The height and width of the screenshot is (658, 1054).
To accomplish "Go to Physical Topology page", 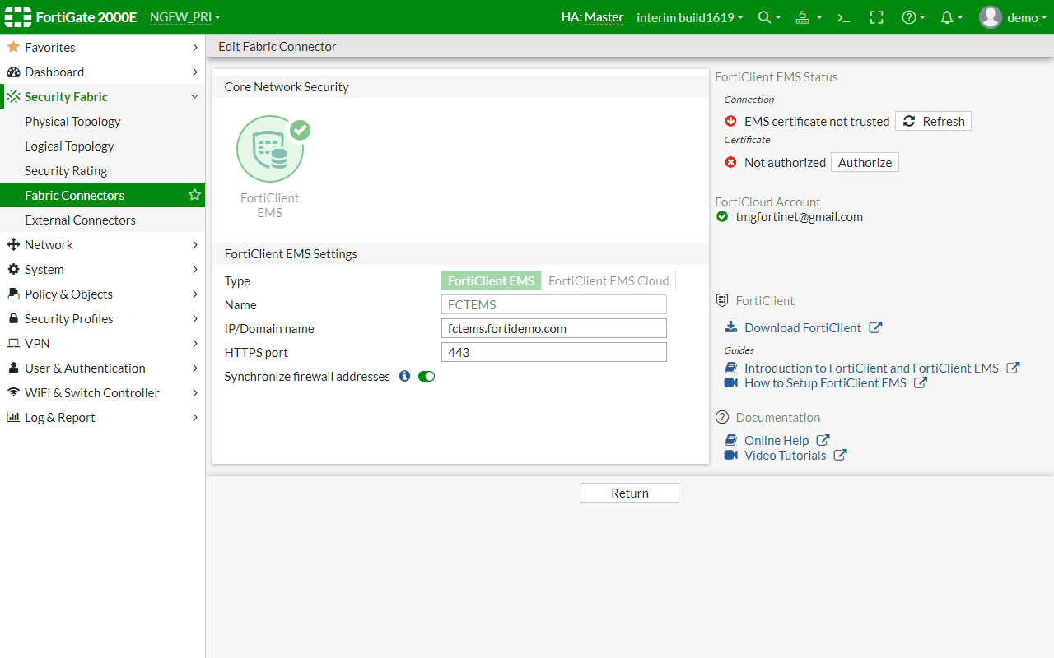I will pyautogui.click(x=72, y=121).
